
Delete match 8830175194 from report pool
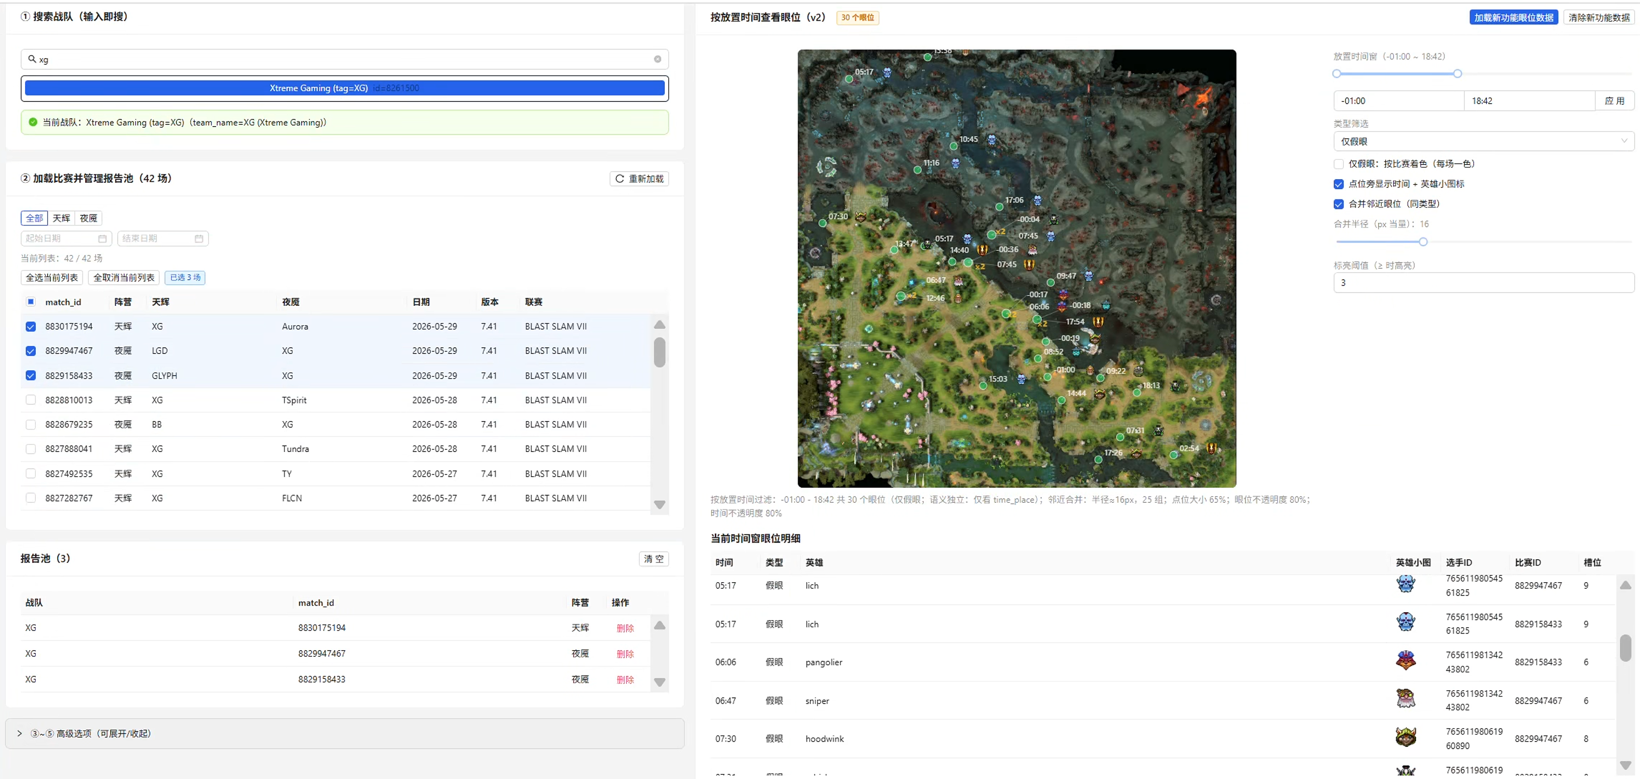tap(625, 628)
